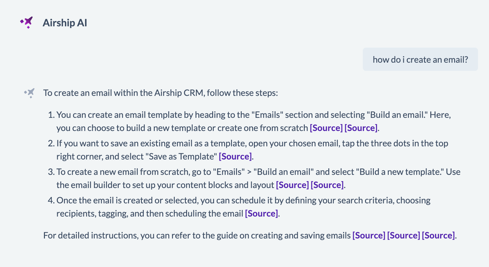Open second Source link in step 3
Viewport: 489px width, 267px height.
(x=327, y=185)
